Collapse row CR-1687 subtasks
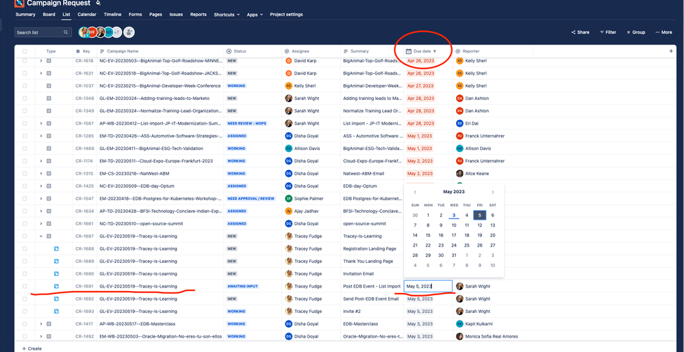This screenshot has width=684, height=352. click(x=41, y=236)
